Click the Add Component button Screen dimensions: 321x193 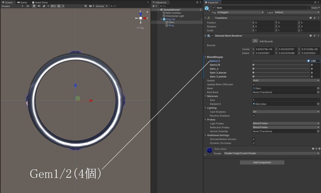pos(262,163)
